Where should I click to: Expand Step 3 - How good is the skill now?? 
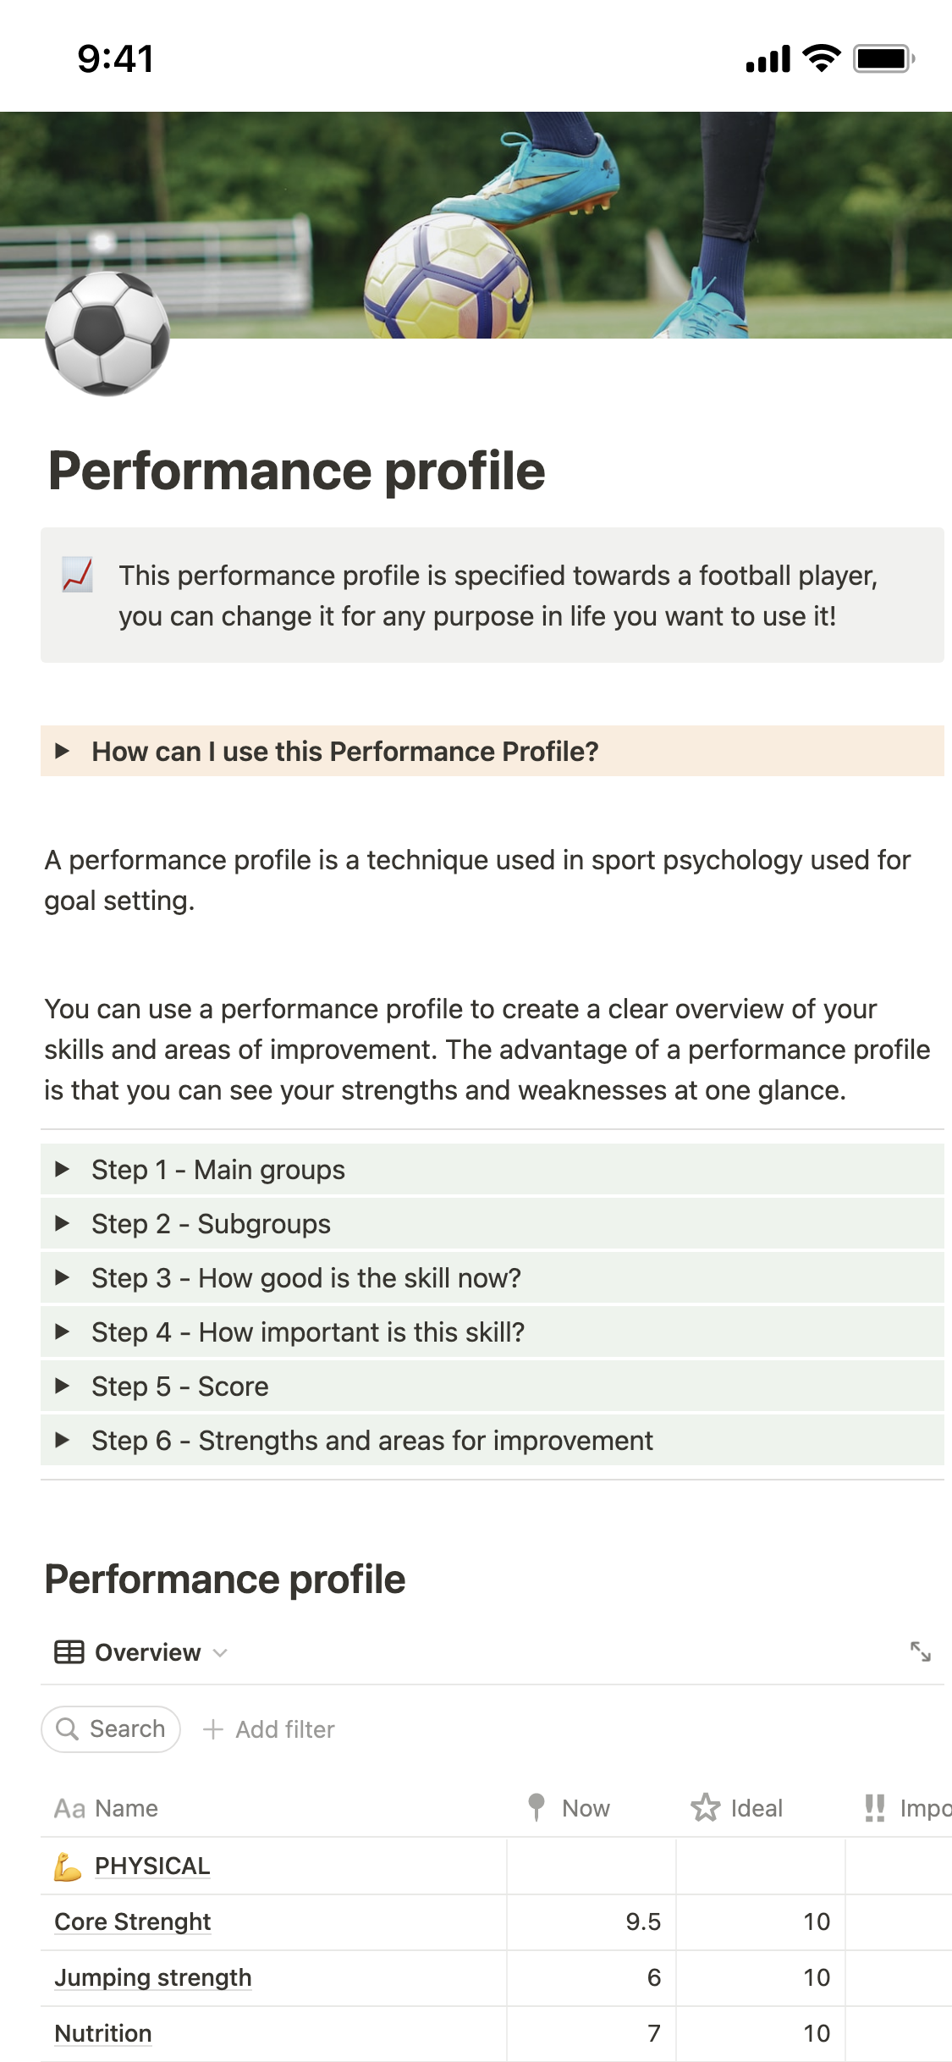[x=62, y=1277]
